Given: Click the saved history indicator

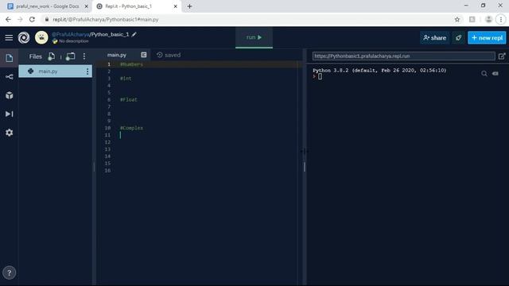Looking at the screenshot, I should [169, 55].
